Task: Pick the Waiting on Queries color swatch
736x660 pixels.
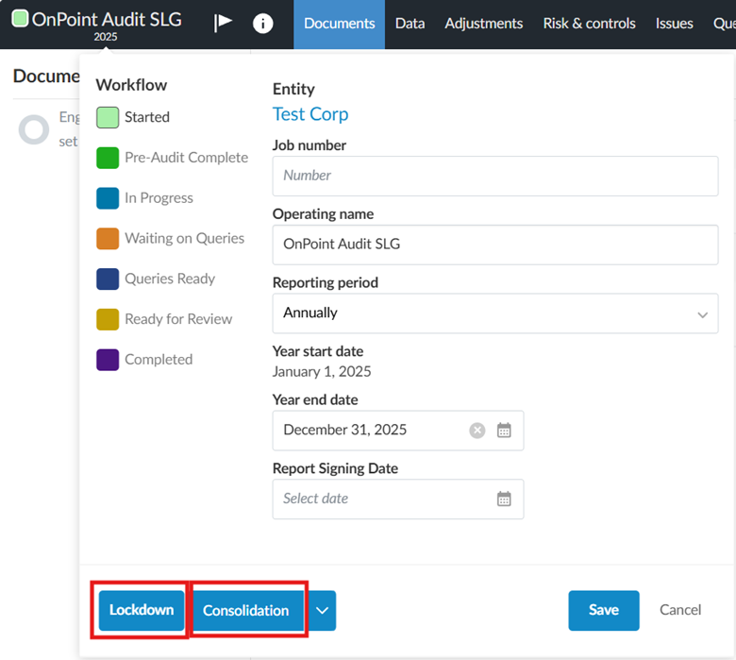Action: (x=108, y=239)
